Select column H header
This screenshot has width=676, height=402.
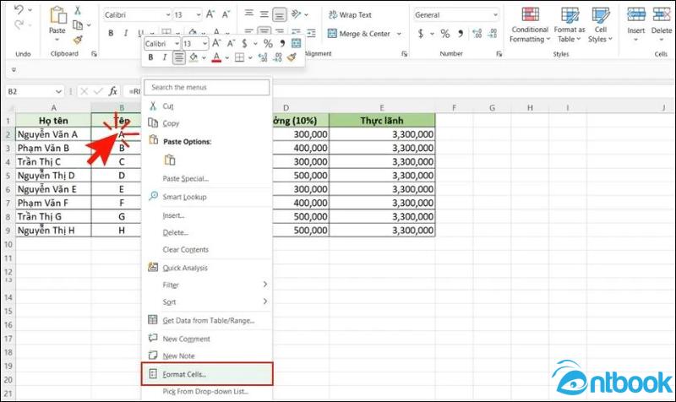click(530, 108)
